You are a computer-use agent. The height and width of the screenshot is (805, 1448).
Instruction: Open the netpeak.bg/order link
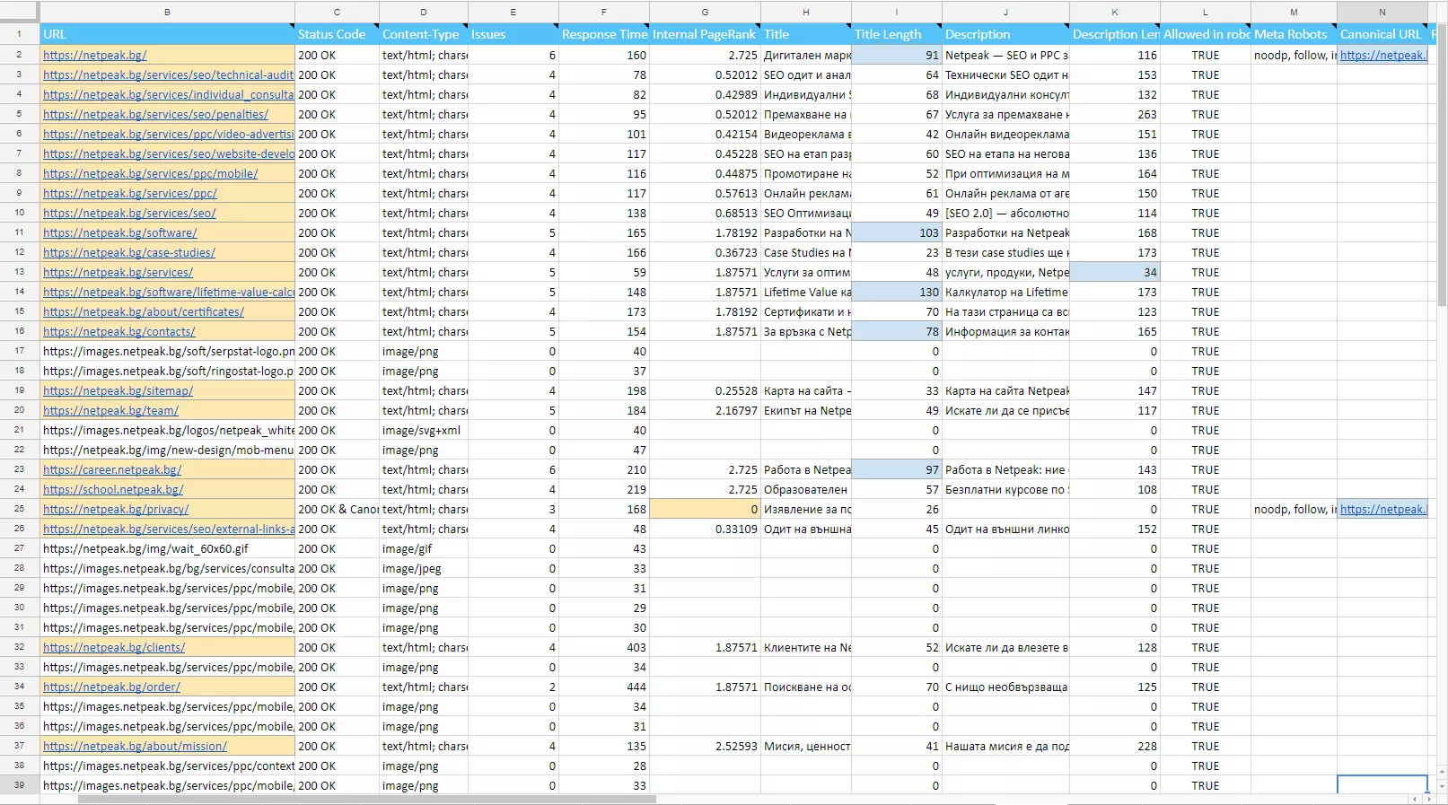pos(111,687)
